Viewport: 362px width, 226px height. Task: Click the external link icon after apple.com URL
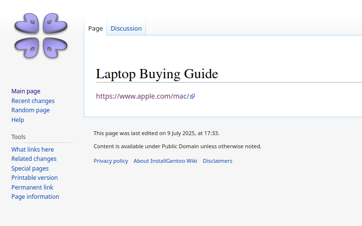(192, 96)
